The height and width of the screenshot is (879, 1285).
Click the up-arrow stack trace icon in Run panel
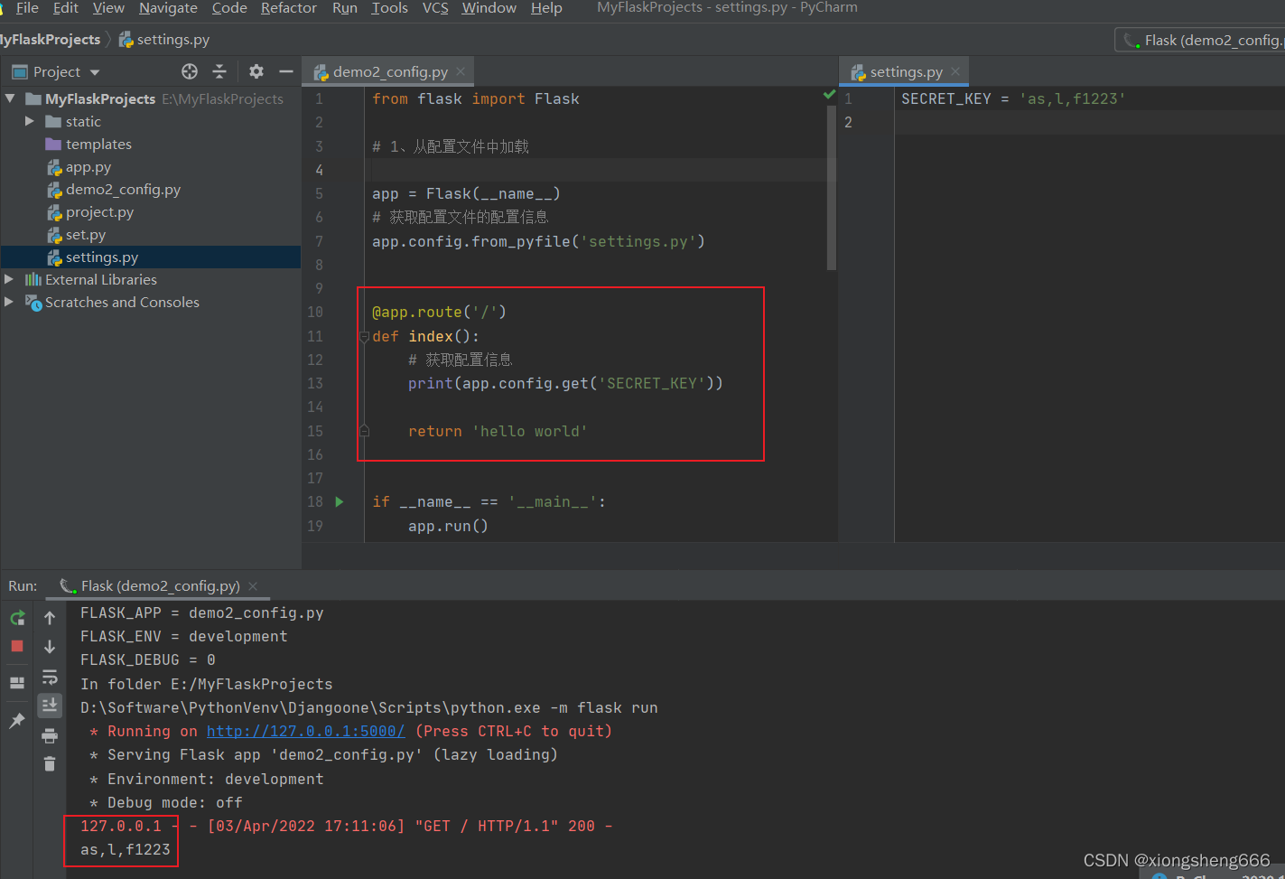pos(50,618)
